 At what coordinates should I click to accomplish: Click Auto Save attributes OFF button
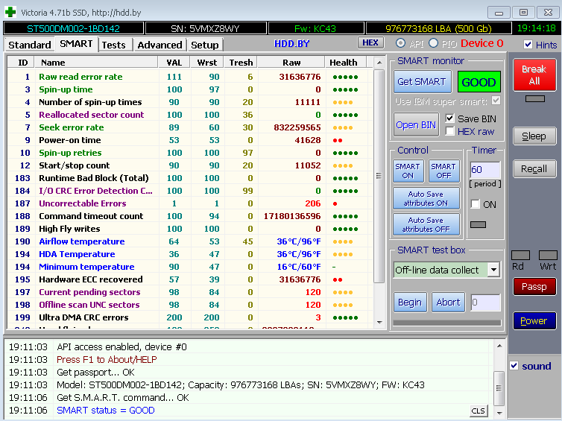426,224
